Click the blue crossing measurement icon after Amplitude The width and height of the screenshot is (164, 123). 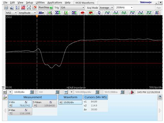[x=41, y=13]
